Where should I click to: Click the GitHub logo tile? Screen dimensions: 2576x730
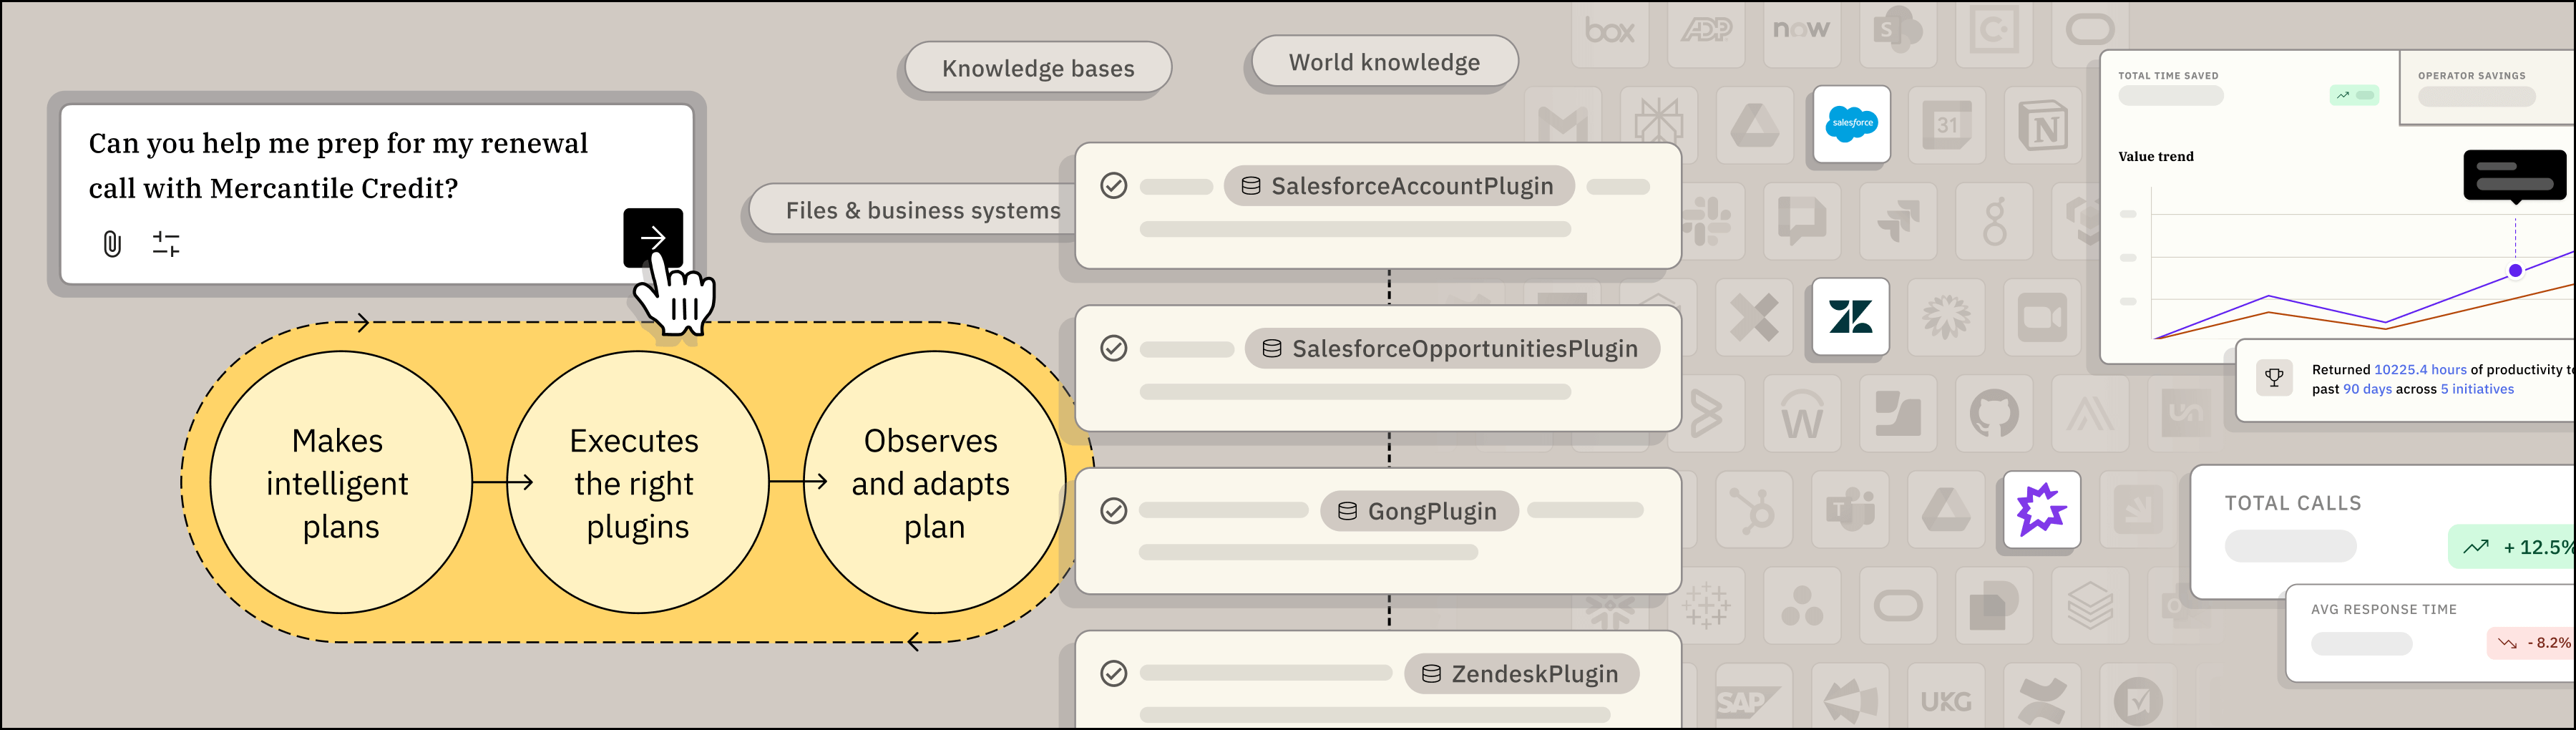click(x=1994, y=414)
